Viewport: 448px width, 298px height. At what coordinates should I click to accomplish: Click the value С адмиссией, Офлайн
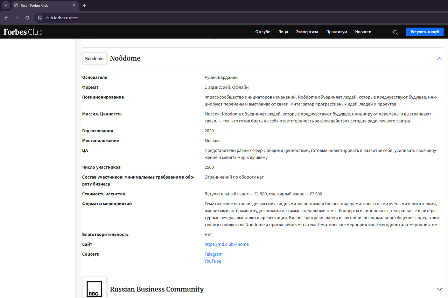pos(226,88)
